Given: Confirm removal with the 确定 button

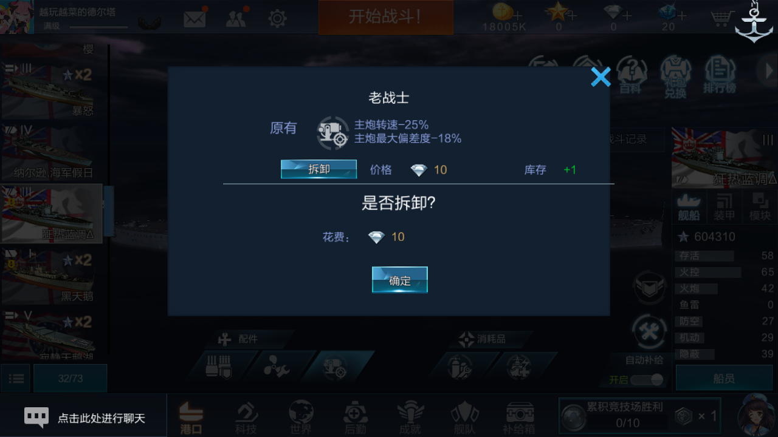Looking at the screenshot, I should (x=400, y=280).
